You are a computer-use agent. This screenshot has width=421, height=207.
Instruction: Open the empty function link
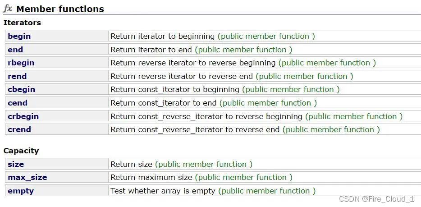[x=21, y=191]
